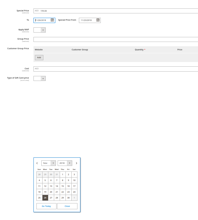This screenshot has width=198, height=220.
Task: Go to next month in datepicker
Action: [76, 163]
